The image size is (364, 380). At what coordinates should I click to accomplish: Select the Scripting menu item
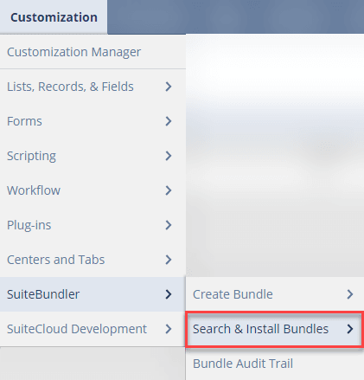93,156
